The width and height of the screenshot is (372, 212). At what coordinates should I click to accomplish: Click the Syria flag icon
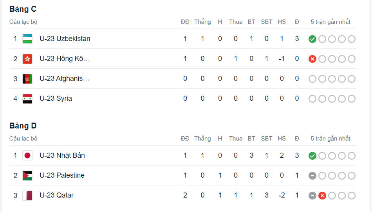[x=27, y=98]
